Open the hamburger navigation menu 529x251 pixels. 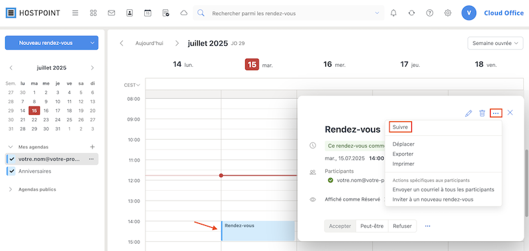(75, 13)
